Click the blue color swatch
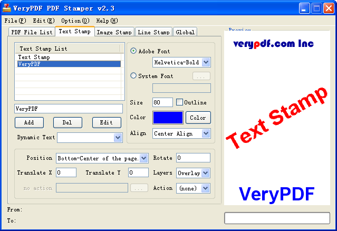The height and width of the screenshot is (231, 337). click(x=168, y=118)
